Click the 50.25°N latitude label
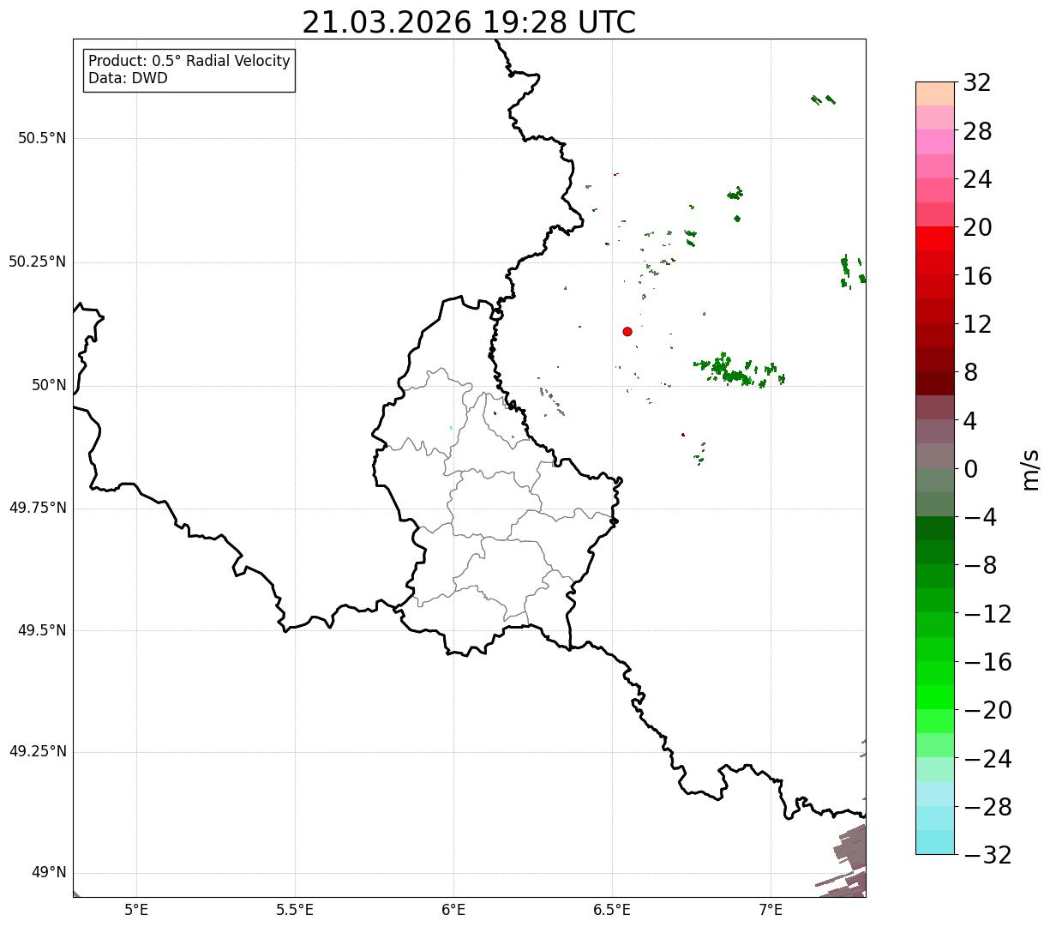1050x927 pixels. (38, 262)
